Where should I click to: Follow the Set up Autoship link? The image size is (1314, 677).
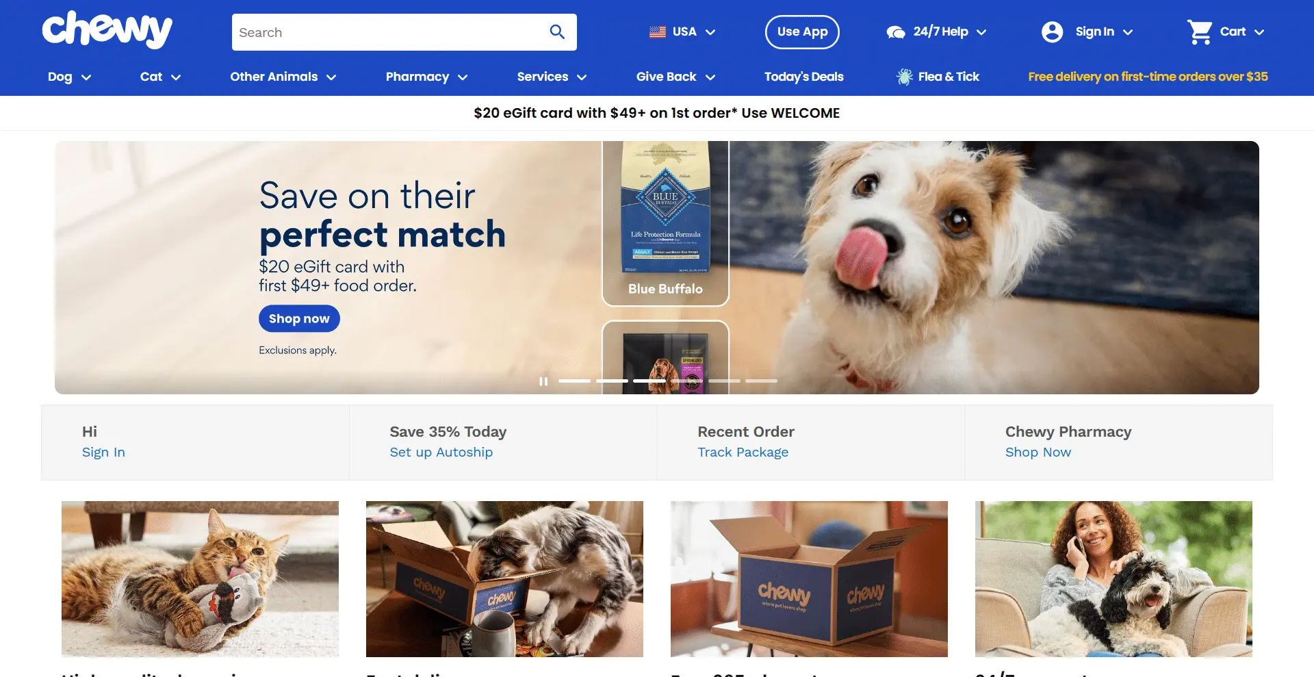441,452
